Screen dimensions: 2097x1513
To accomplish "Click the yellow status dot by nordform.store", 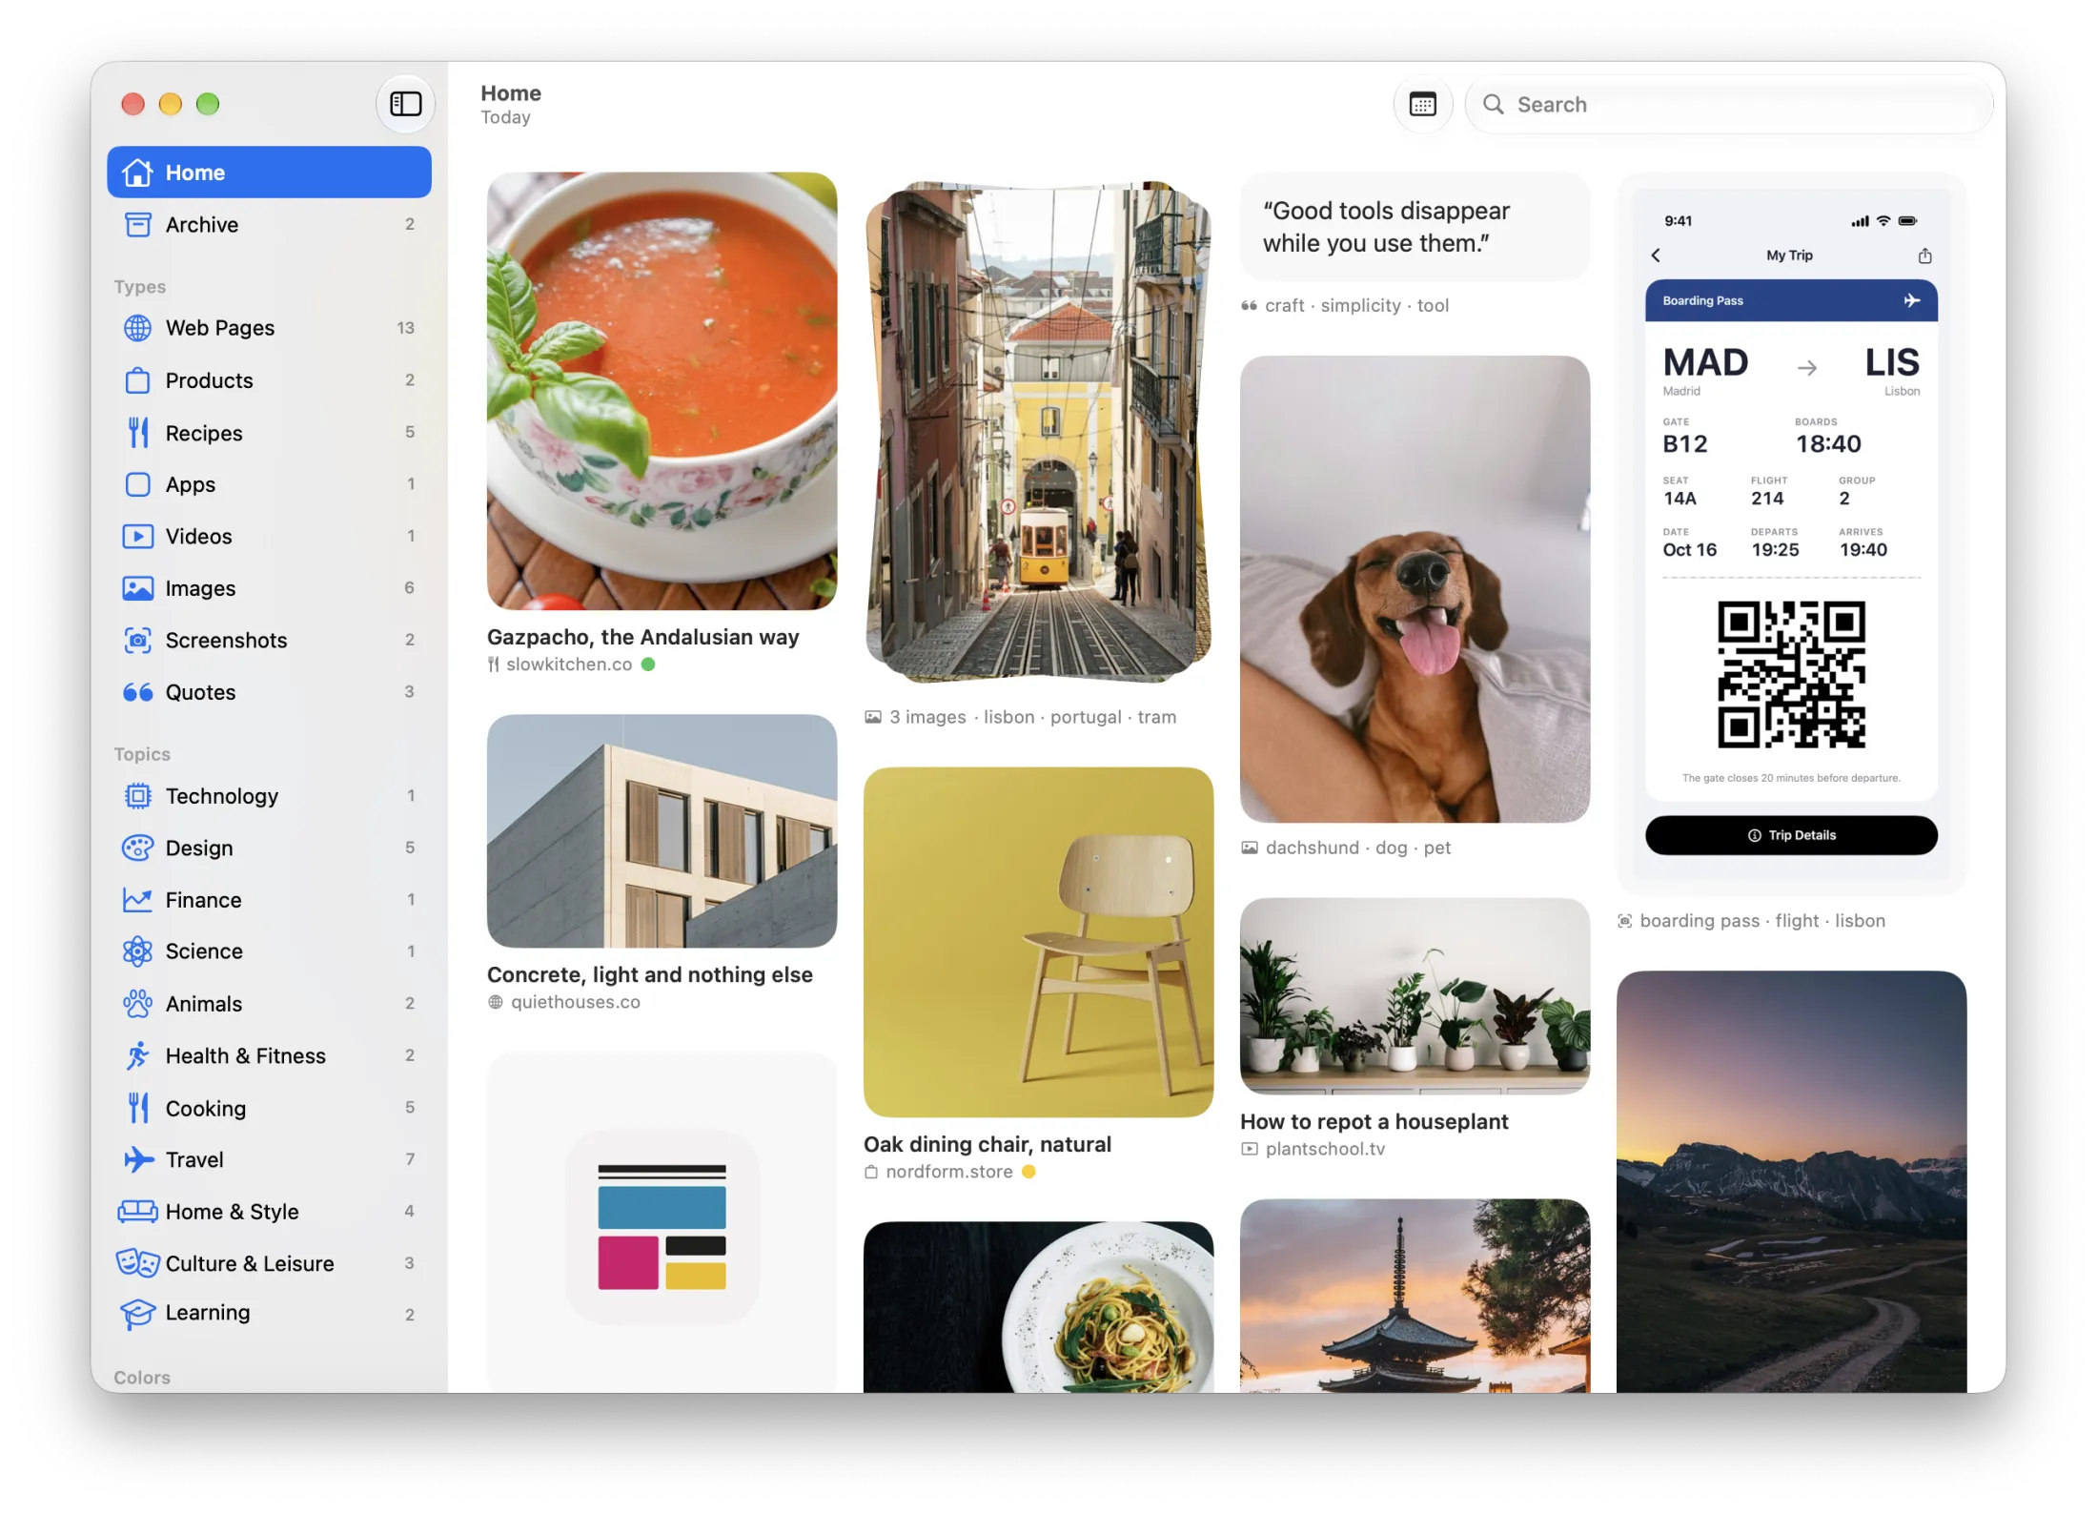I will 1028,1172.
